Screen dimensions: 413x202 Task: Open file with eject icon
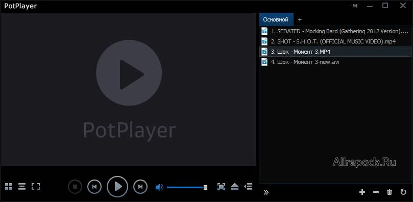pos(235,187)
